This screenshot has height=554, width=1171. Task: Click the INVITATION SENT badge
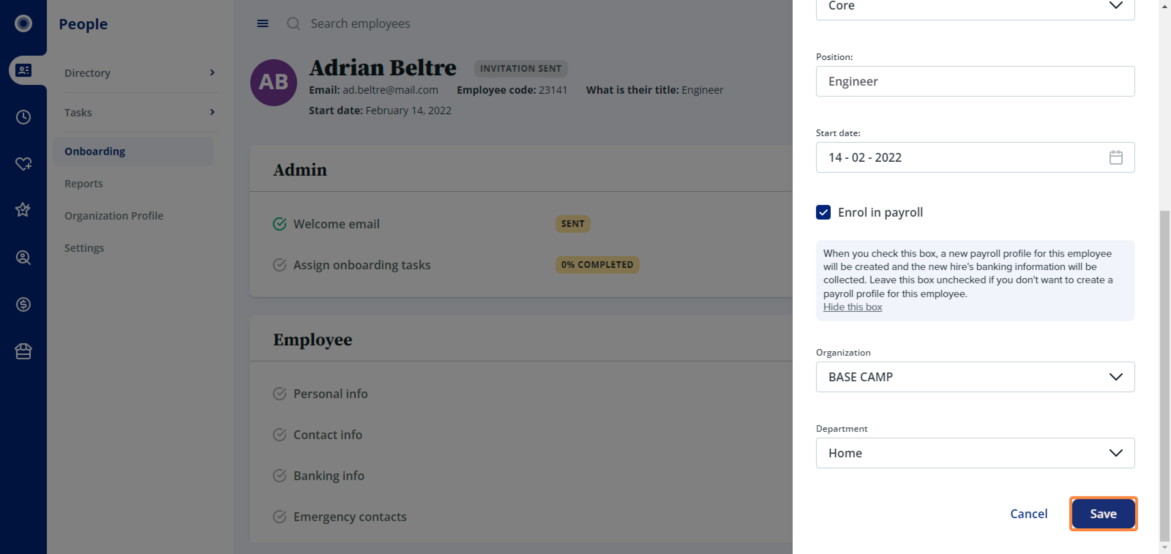pyautogui.click(x=520, y=68)
